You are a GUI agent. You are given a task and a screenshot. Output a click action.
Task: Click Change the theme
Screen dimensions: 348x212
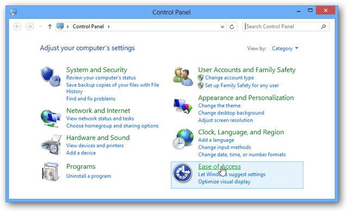(x=219, y=106)
